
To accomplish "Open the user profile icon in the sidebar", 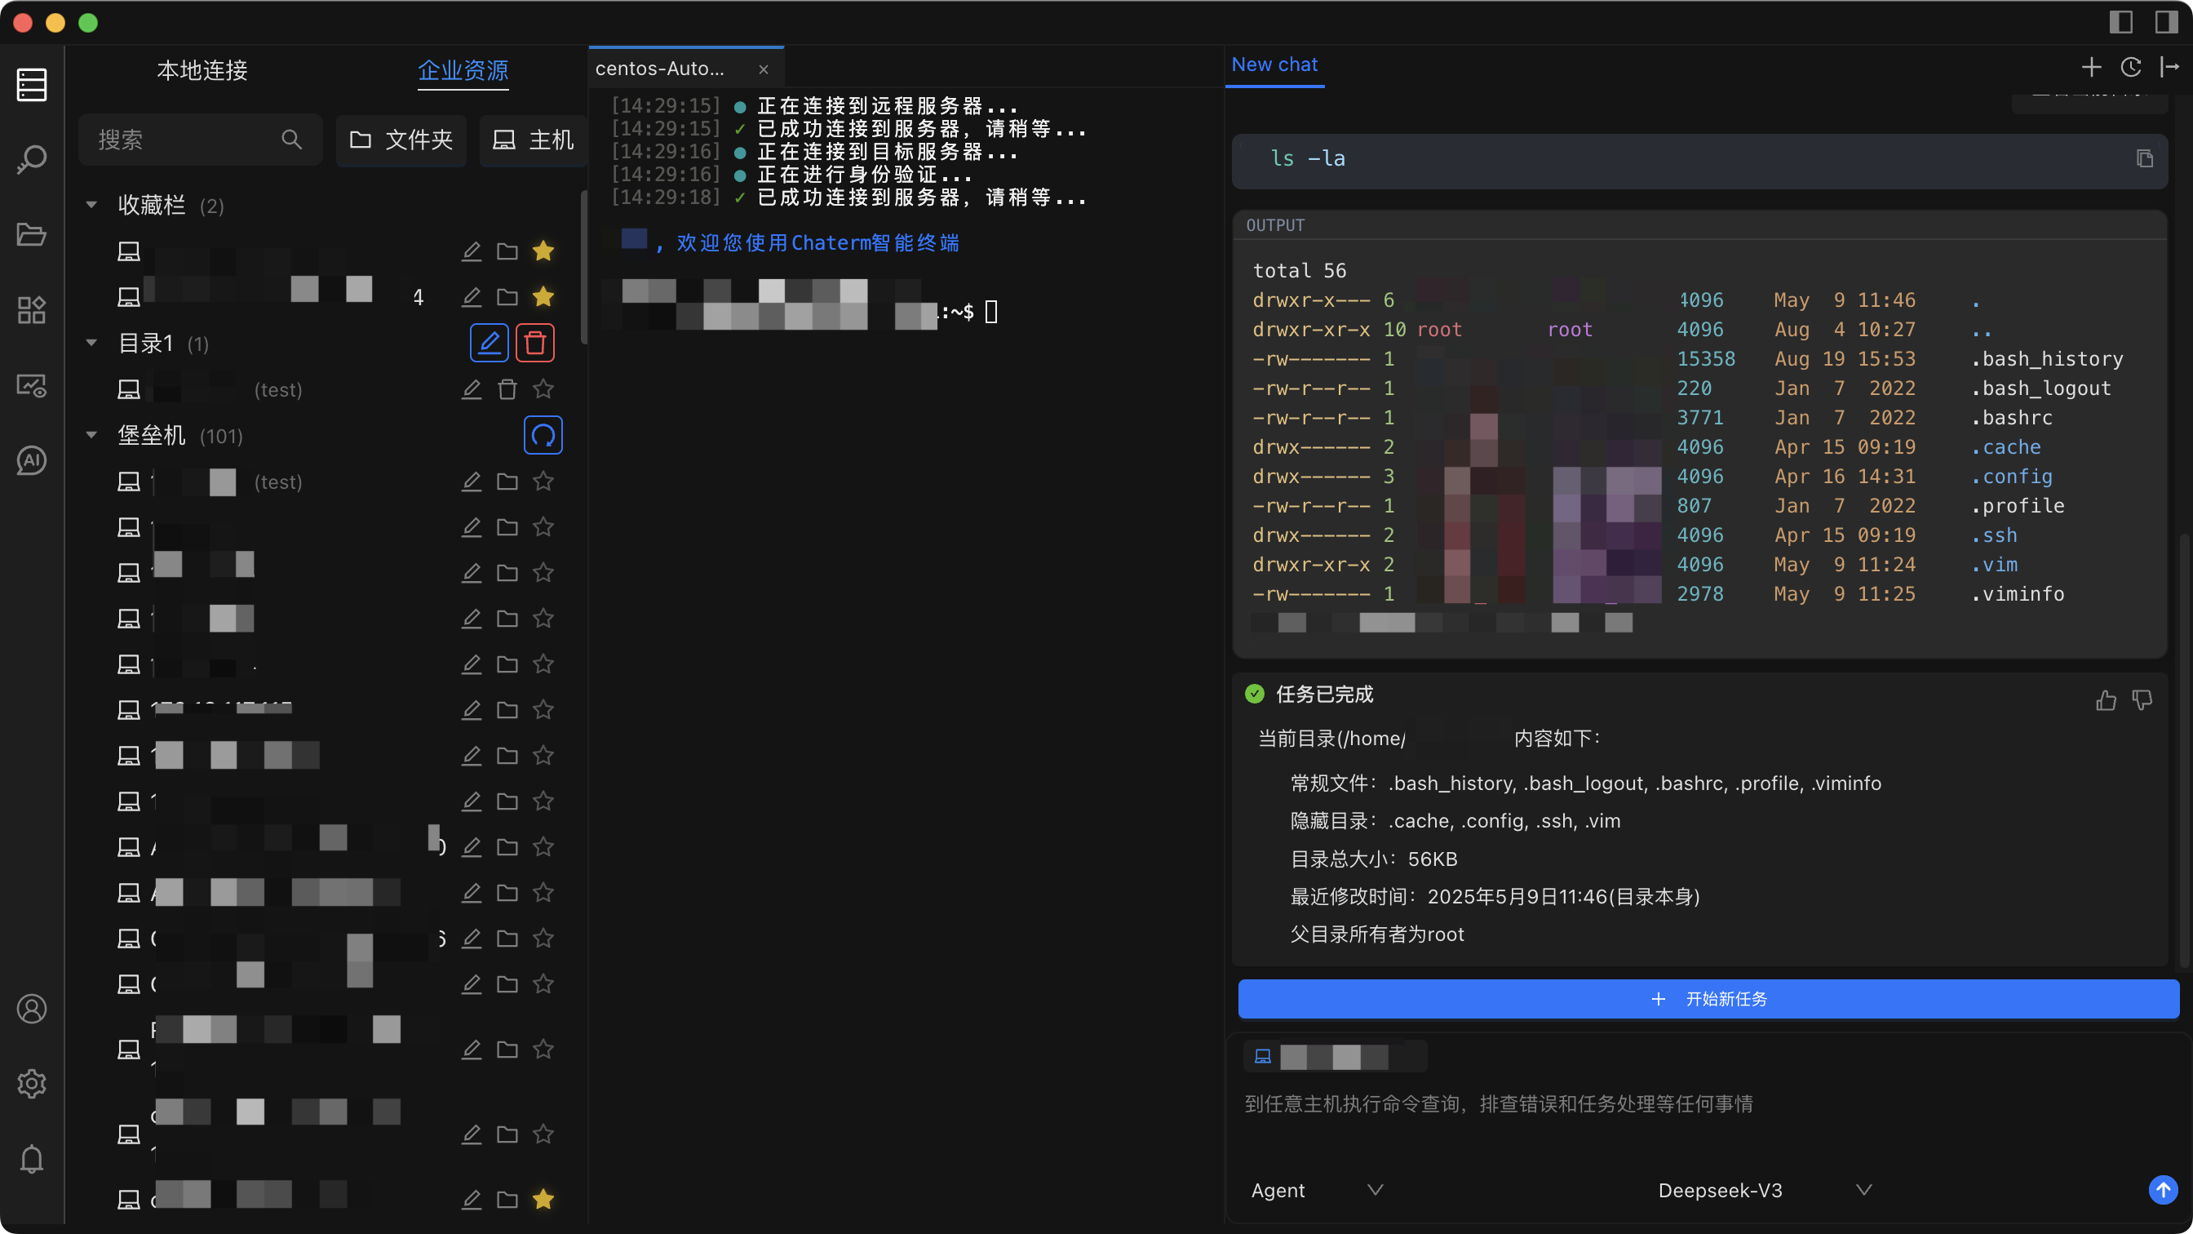I will tap(32, 1008).
